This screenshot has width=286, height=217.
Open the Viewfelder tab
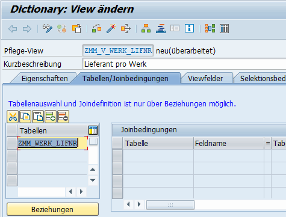[205, 79]
